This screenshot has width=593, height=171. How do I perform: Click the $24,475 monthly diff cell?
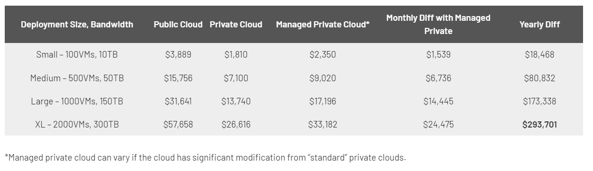tap(438, 125)
